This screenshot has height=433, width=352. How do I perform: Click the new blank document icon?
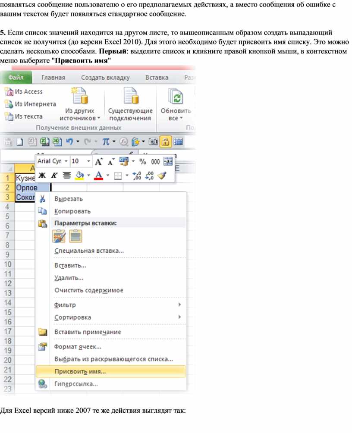20,142
